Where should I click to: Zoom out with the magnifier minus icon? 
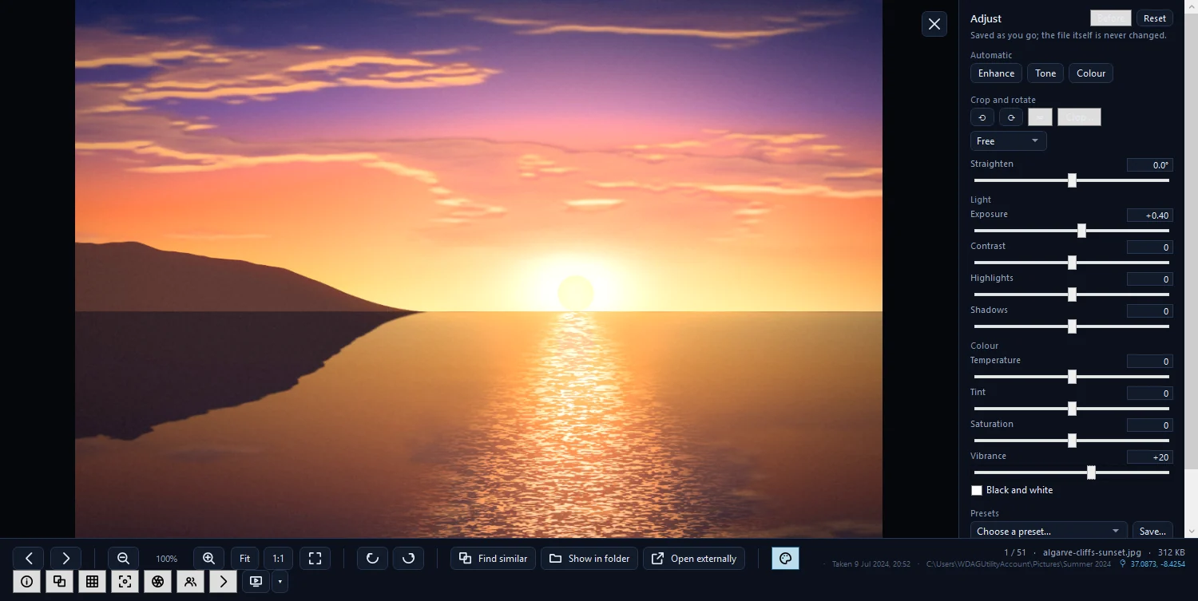pos(123,558)
